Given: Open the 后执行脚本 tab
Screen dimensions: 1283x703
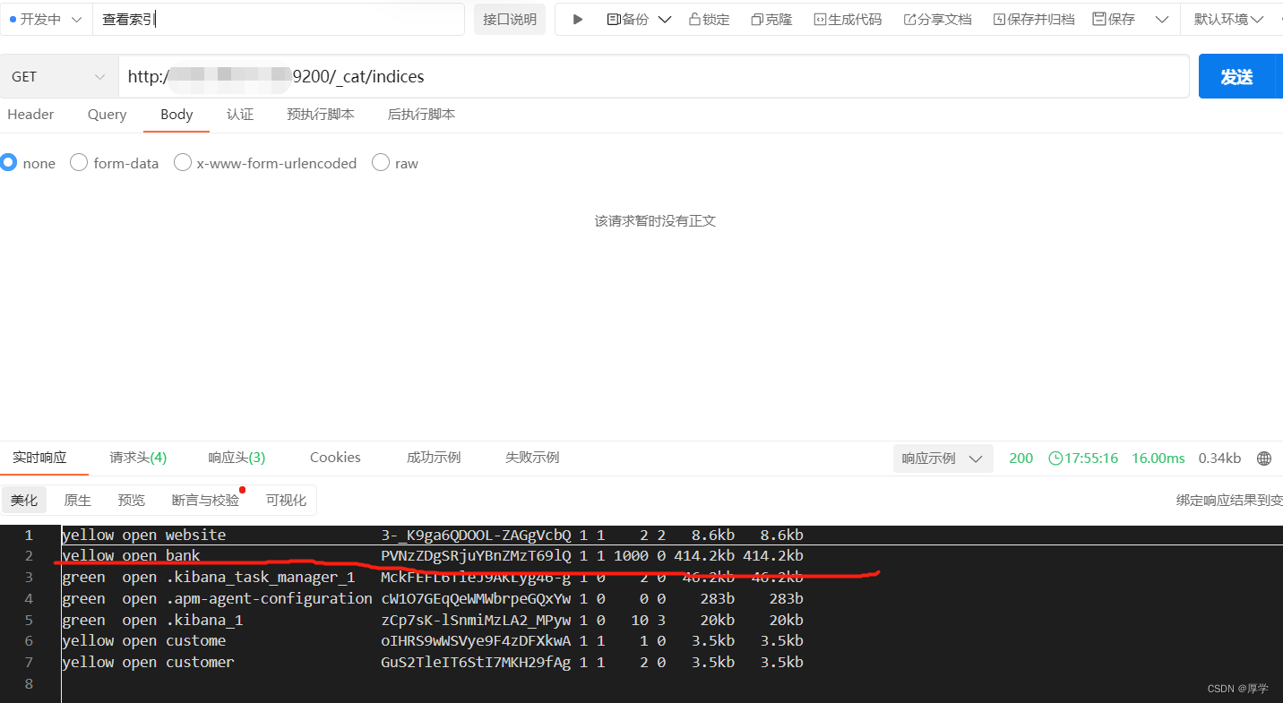Looking at the screenshot, I should pos(421,115).
